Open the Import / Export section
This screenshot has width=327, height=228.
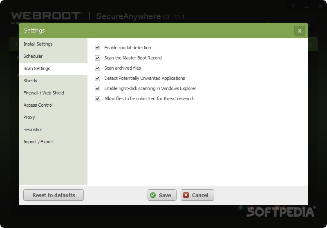click(53, 142)
